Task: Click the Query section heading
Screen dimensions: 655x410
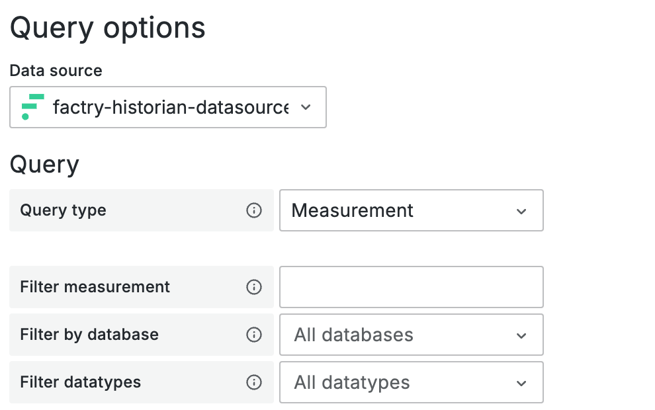Action: [44, 165]
